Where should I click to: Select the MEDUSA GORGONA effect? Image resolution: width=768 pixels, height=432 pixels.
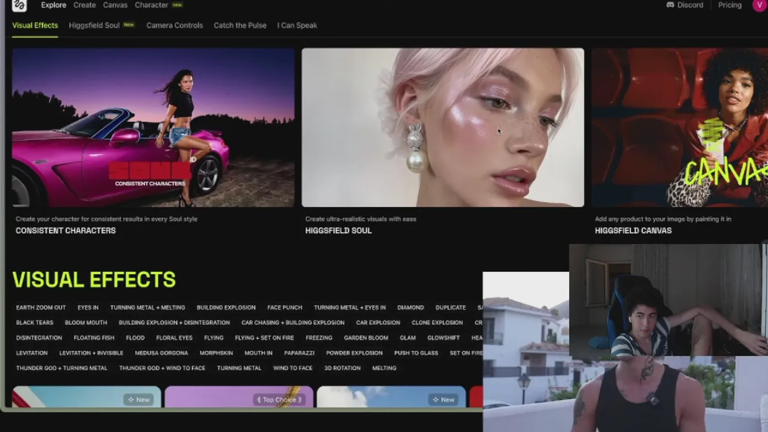point(161,353)
